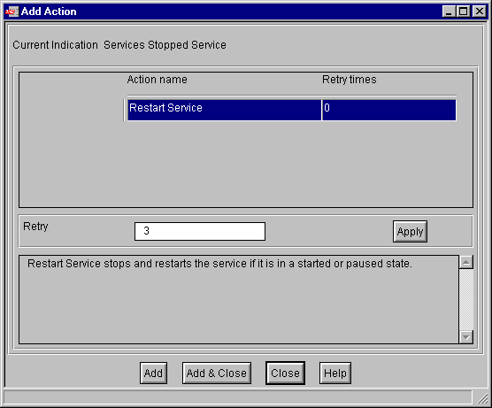
Task: Click the Action name column header
Action: [157, 80]
